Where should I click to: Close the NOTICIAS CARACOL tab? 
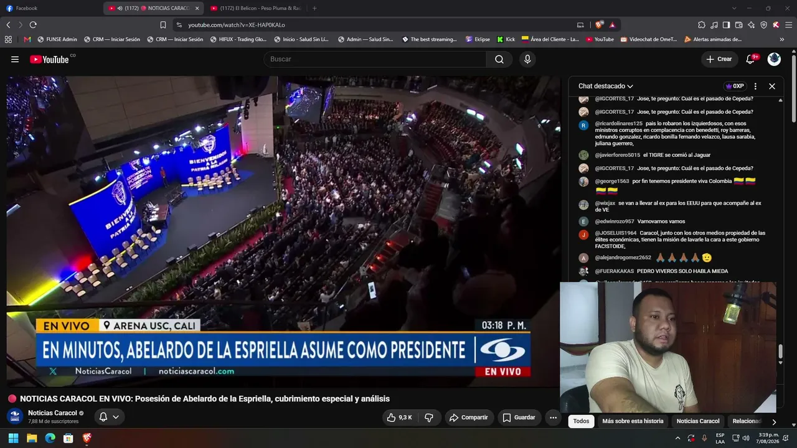coord(197,8)
